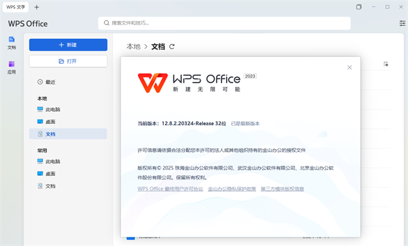Image resolution: width=408 pixels, height=246 pixels.
Task: Select 桌面 under 本地 section
Action: [68, 121]
